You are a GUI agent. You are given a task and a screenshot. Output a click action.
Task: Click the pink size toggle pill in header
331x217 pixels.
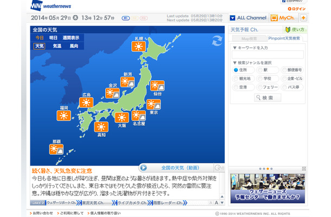pyautogui.click(x=144, y=18)
